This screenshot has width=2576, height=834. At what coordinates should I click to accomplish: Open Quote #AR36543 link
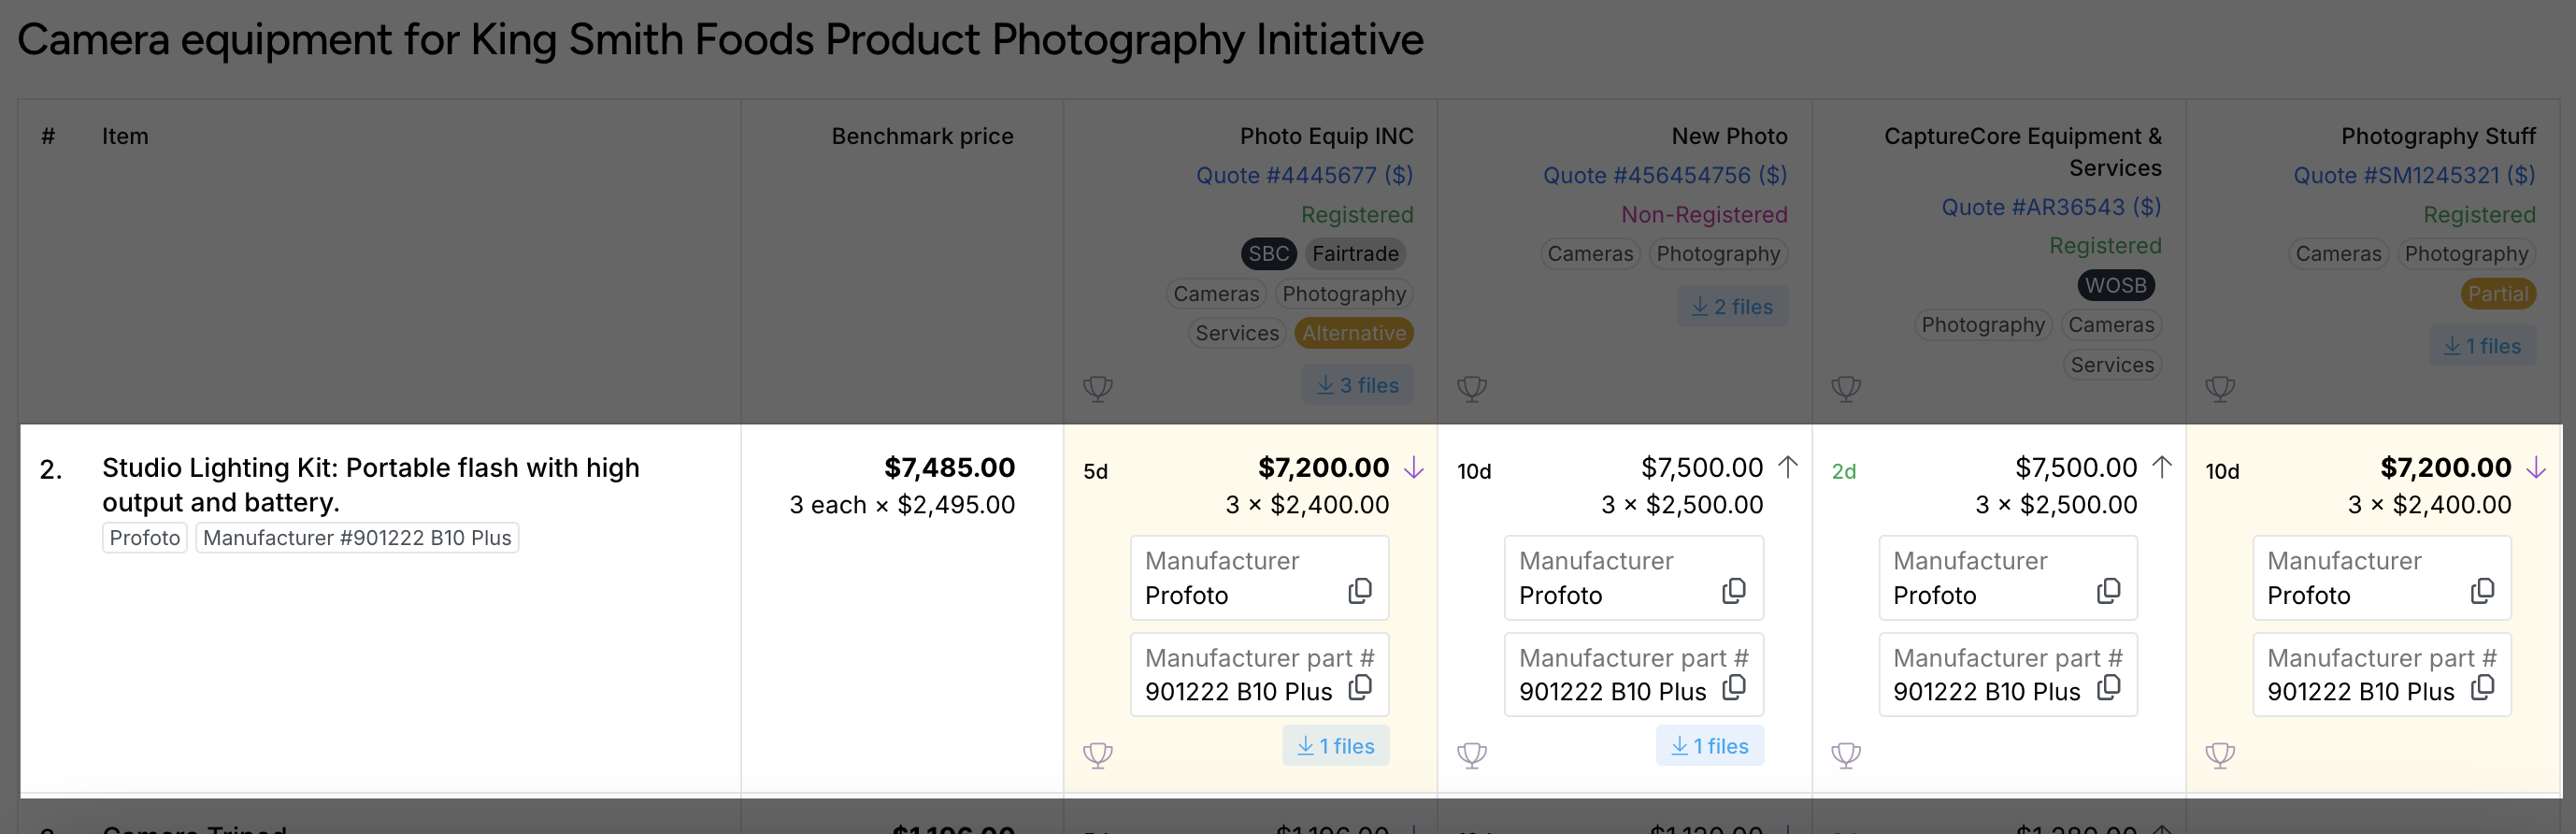[2051, 207]
